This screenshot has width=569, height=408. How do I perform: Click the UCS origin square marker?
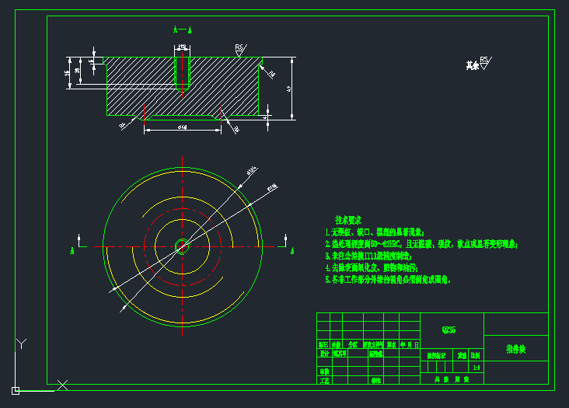(x=16, y=391)
